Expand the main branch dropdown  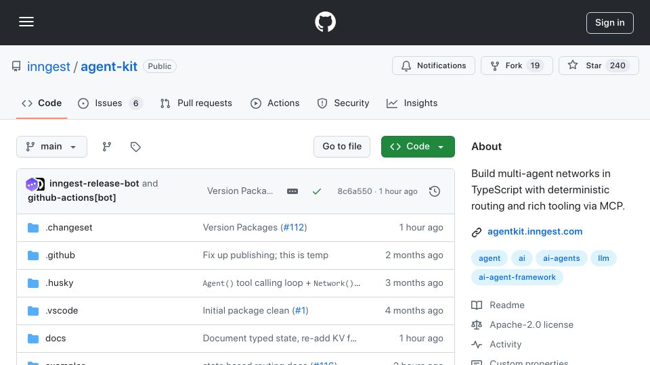[52, 147]
